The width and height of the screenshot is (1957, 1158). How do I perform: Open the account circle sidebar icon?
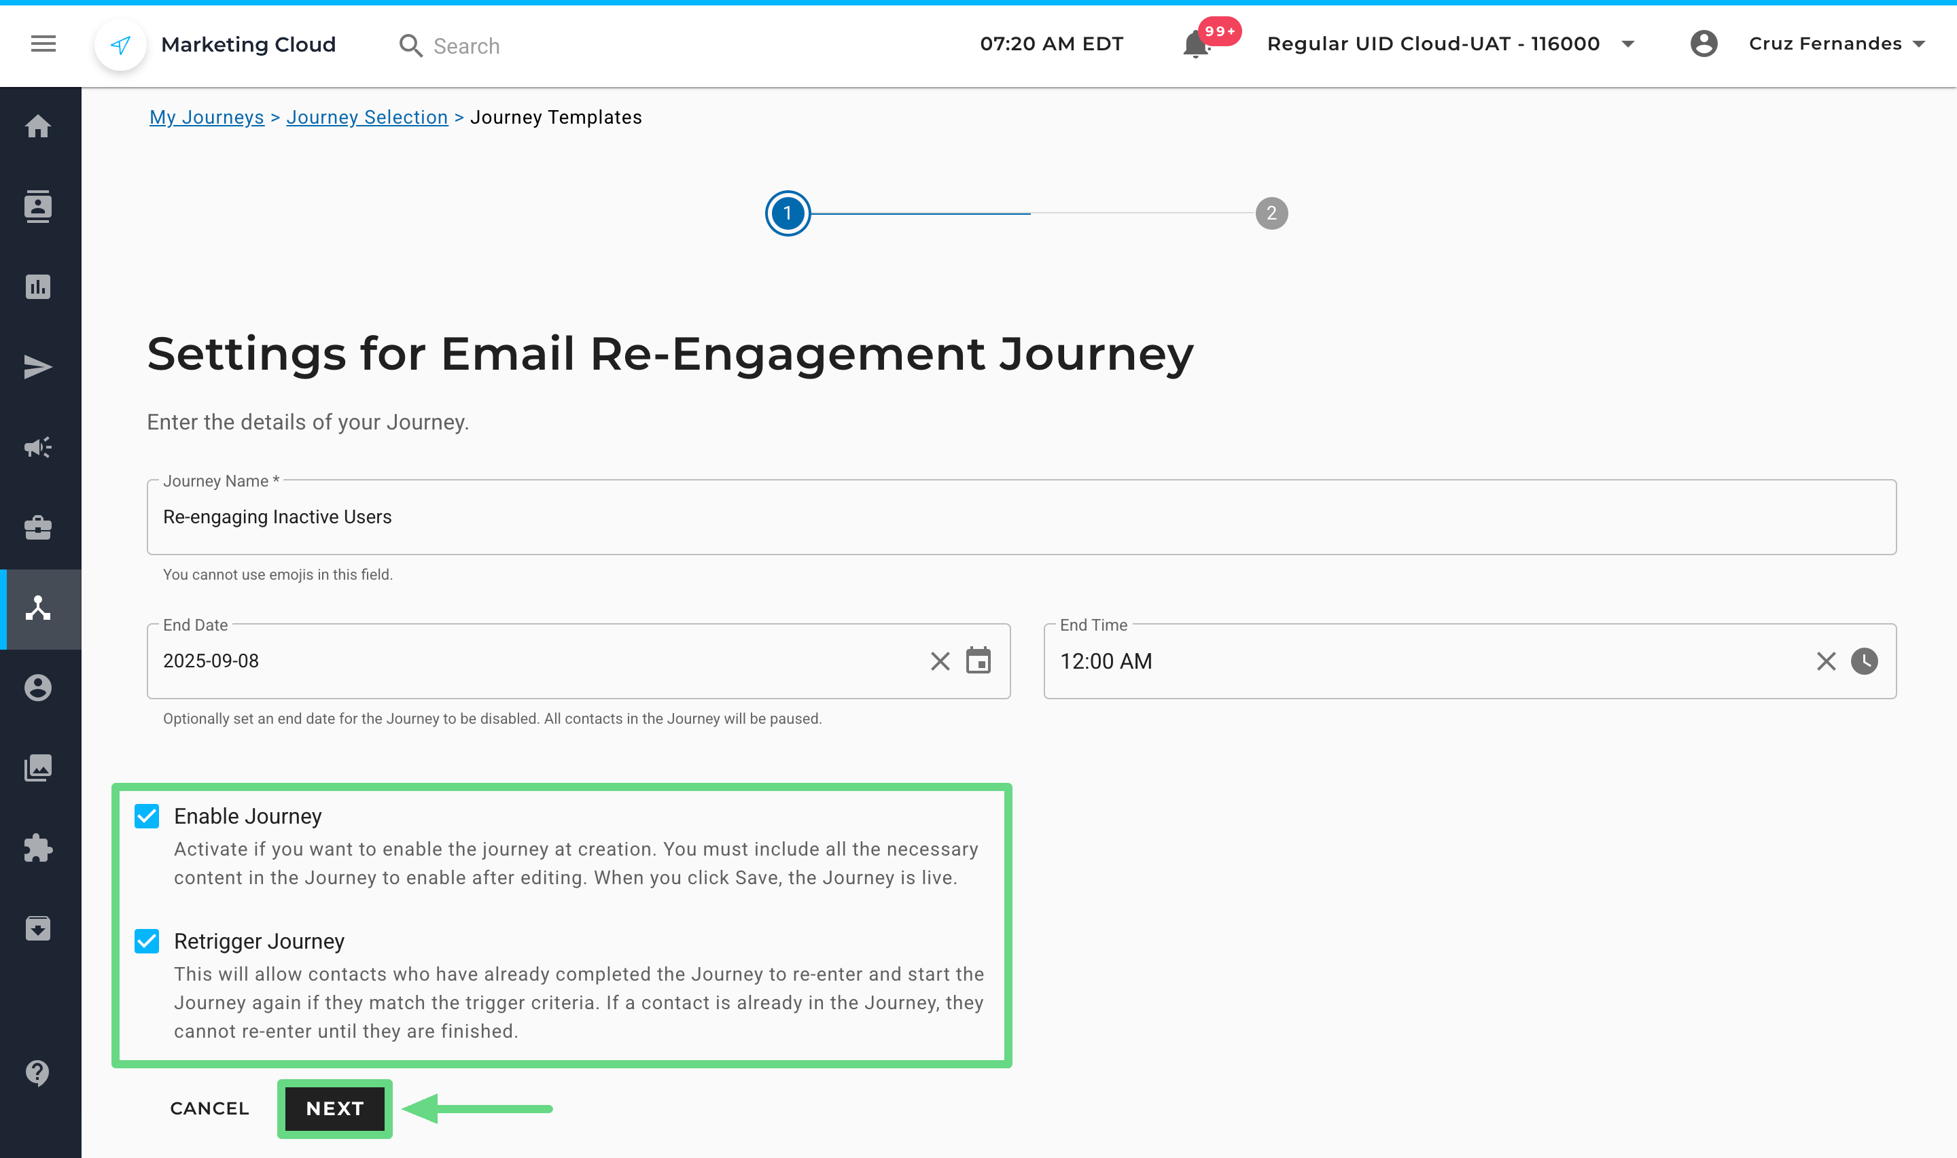pyautogui.click(x=38, y=688)
